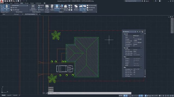Click the search keyword input field
Screen dimensions: 174x97
point(133,1)
